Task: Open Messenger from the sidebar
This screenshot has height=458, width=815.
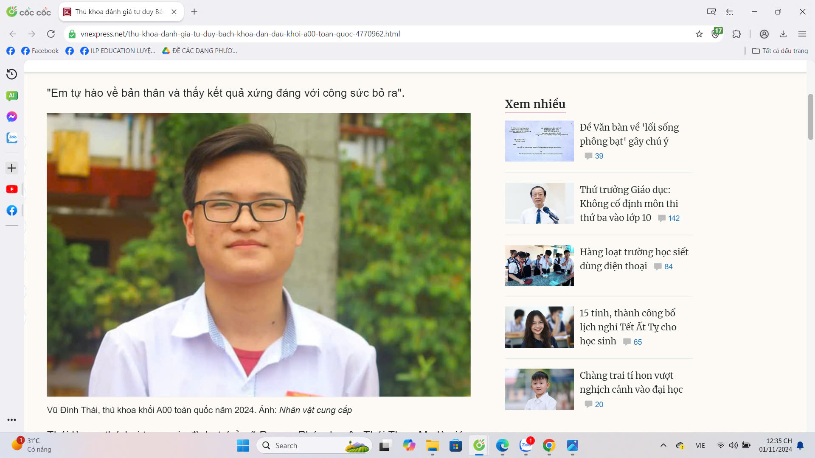Action: point(11,117)
